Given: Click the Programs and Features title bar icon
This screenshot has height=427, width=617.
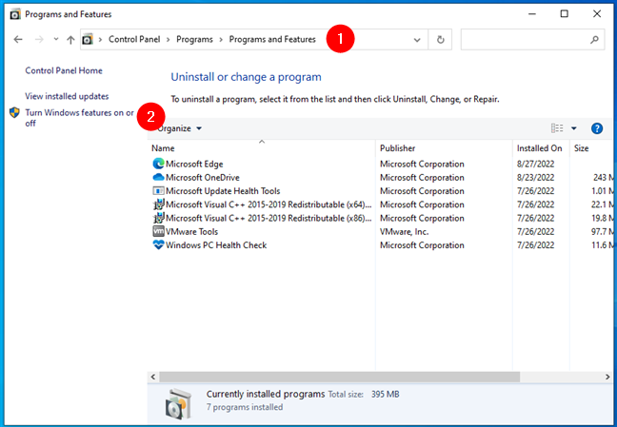Looking at the screenshot, I should pyautogui.click(x=15, y=14).
